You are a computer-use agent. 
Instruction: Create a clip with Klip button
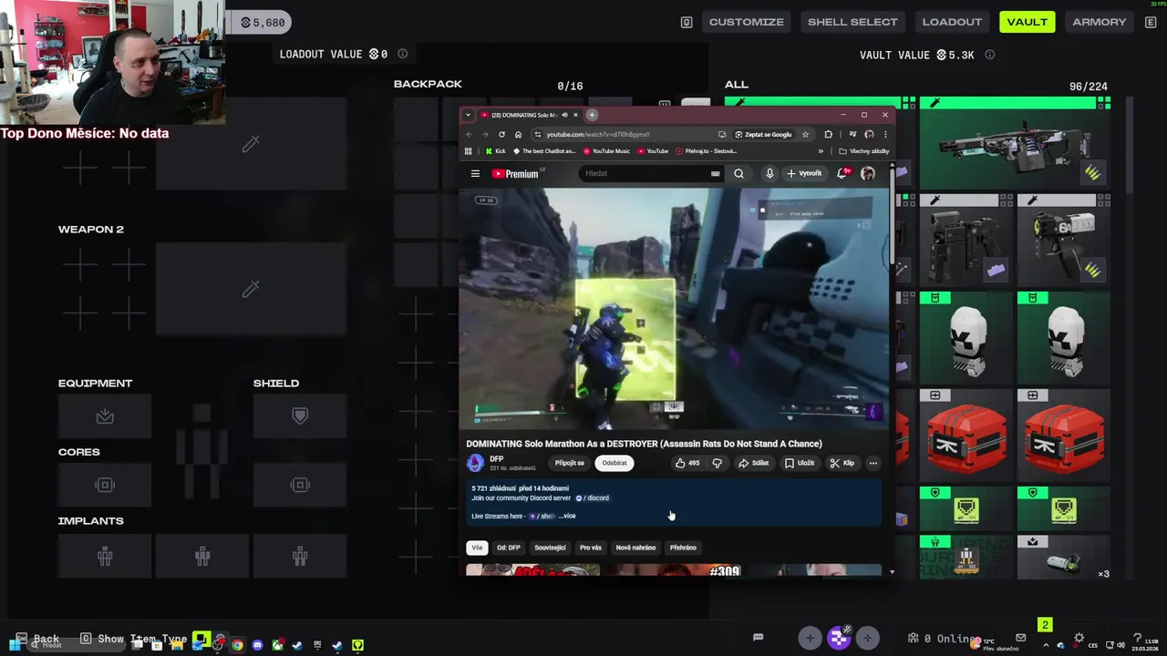tap(842, 463)
